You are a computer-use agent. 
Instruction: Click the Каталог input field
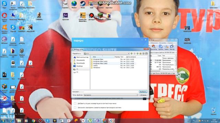(111, 92)
